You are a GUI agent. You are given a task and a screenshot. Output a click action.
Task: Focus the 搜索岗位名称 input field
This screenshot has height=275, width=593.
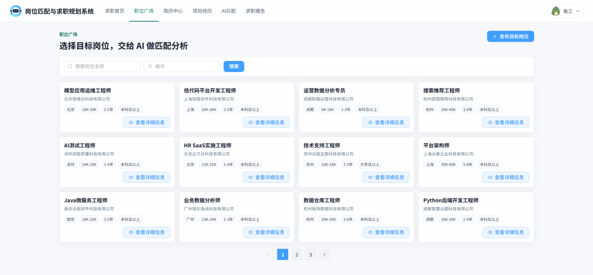[x=102, y=66]
